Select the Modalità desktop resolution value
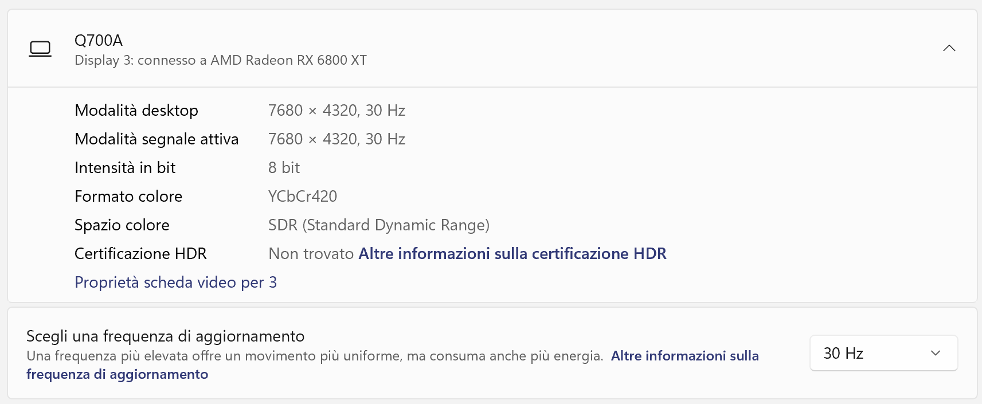Viewport: 982px width, 404px height. 337,110
